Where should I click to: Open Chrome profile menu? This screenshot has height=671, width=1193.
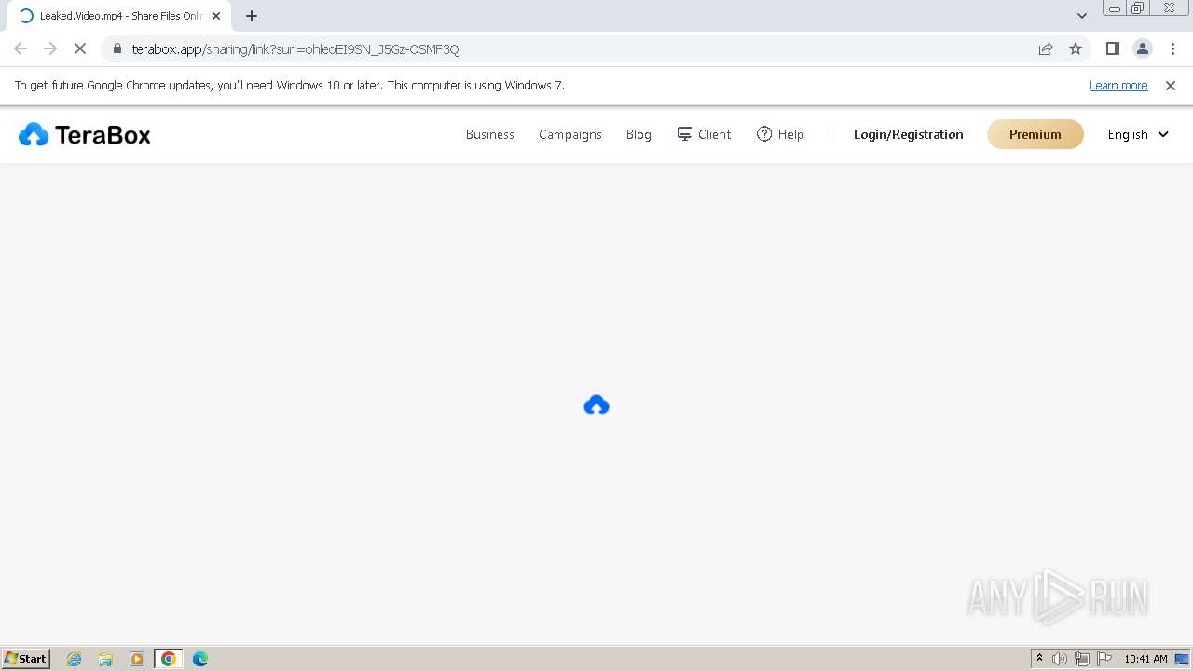1142,48
